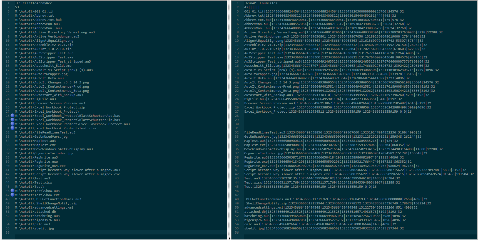This screenshot has height=240, width=478.
Task: Select the blue marker on line 47
Action: coord(12,195)
